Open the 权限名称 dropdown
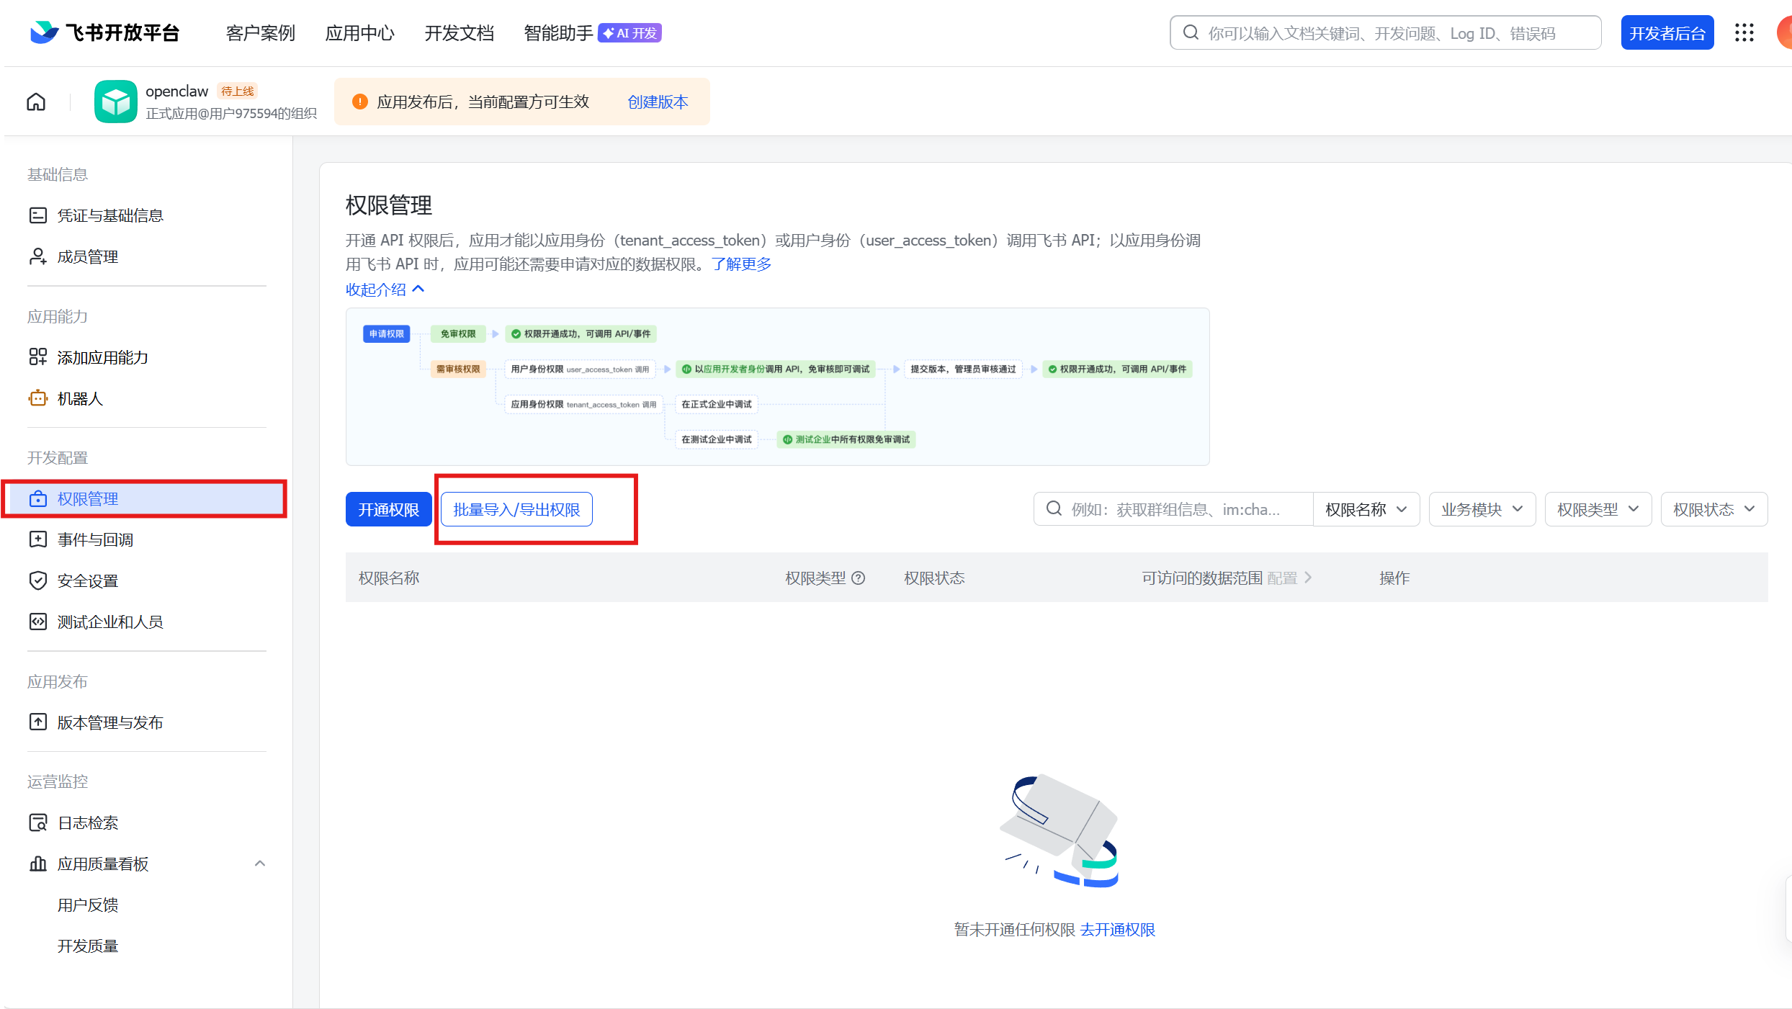 [1366, 509]
